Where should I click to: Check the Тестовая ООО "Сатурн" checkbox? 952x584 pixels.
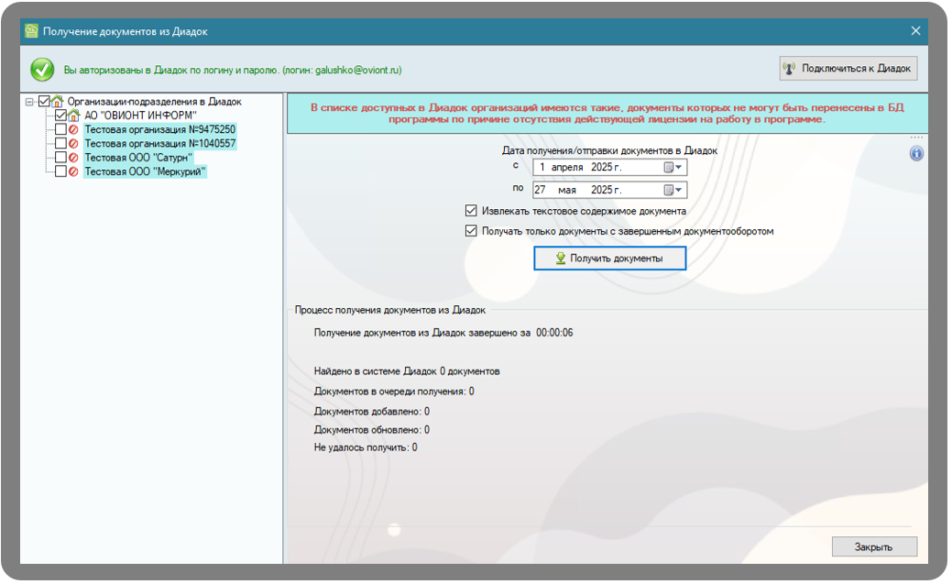point(60,158)
